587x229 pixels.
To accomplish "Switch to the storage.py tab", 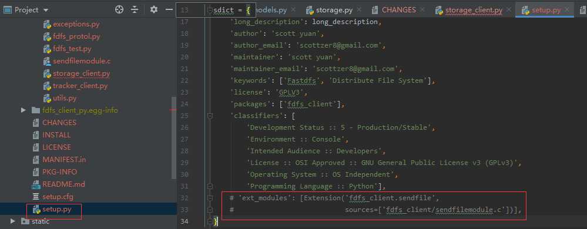I will point(334,10).
